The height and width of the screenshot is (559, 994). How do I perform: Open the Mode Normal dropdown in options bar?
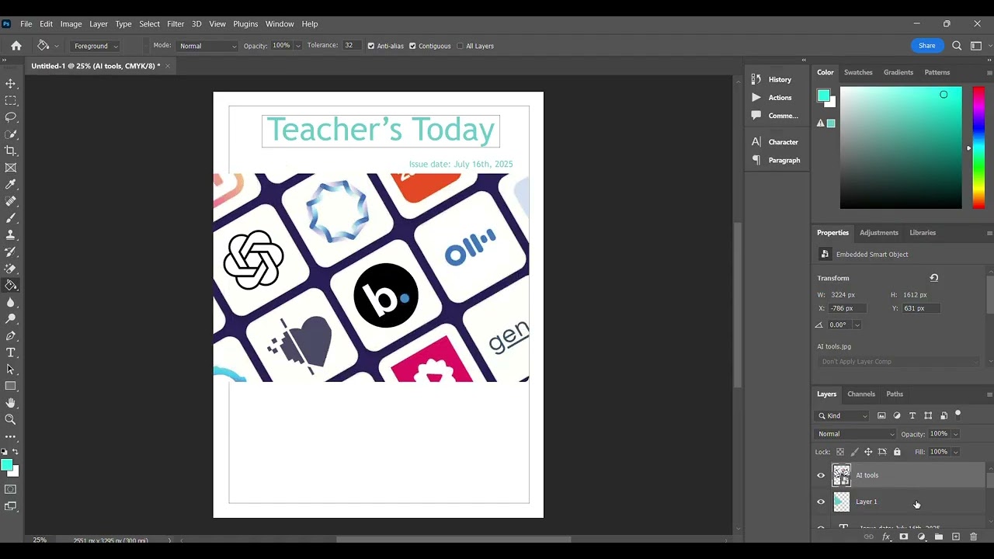coord(207,46)
